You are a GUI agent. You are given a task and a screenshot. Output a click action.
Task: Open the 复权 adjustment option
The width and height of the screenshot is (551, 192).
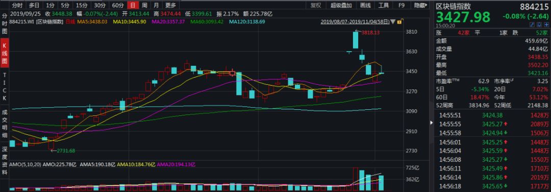coord(316,5)
